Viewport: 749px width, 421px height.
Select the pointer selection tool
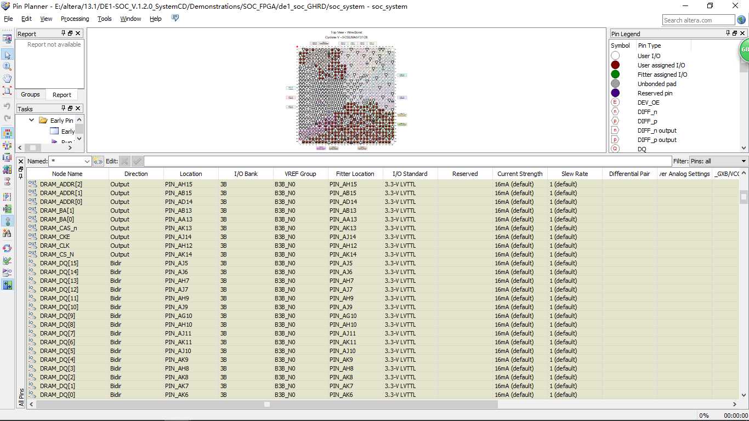coord(7,55)
